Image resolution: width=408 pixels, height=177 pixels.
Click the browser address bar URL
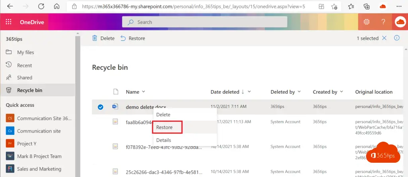(x=194, y=6)
